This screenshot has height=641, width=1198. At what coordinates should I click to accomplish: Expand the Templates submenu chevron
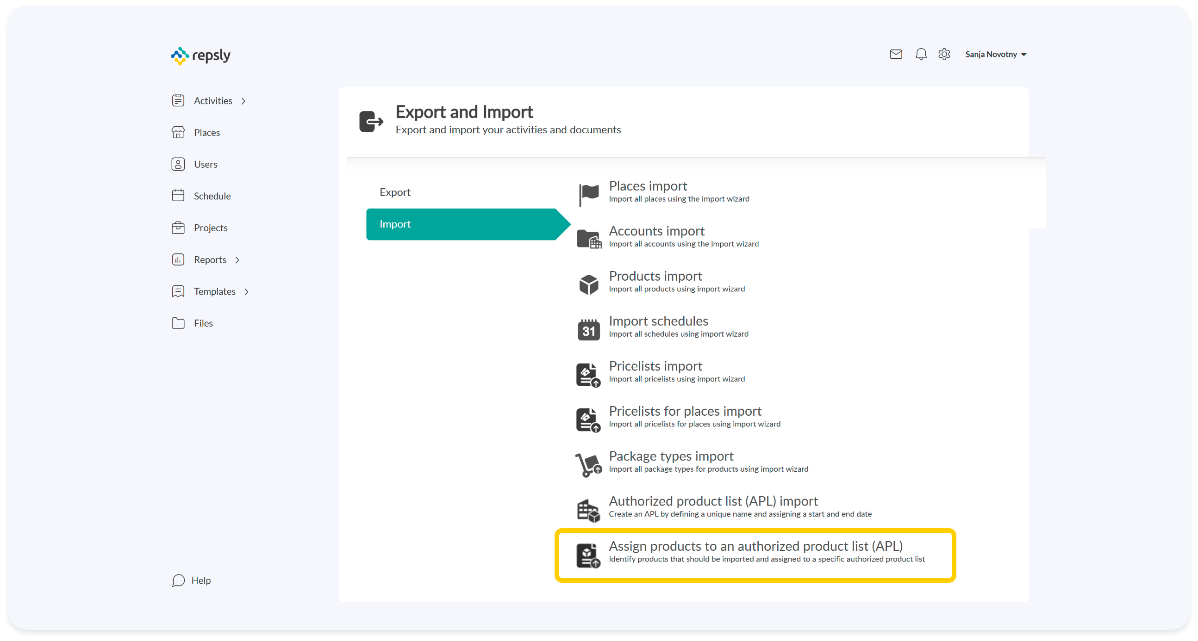click(x=246, y=292)
